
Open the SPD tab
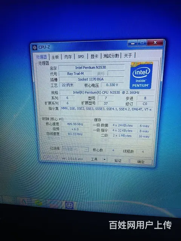[x=81, y=56]
